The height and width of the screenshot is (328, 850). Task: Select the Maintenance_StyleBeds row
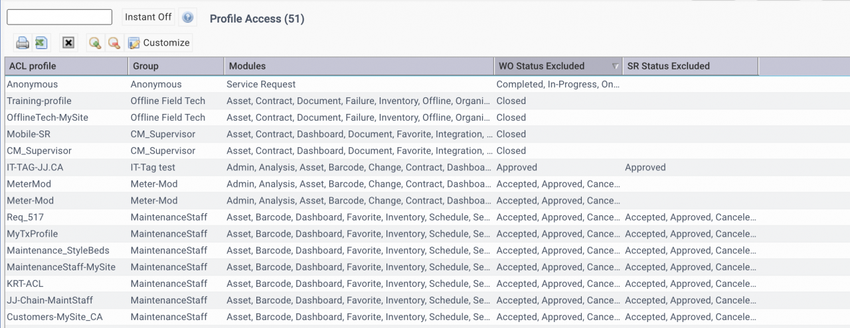425,250
